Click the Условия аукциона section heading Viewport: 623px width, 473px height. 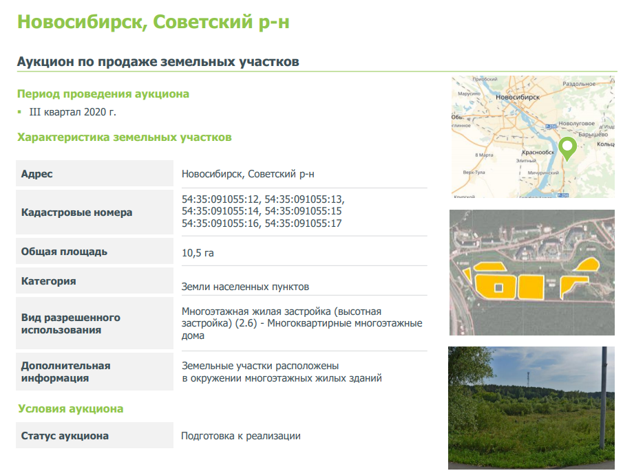pos(70,409)
